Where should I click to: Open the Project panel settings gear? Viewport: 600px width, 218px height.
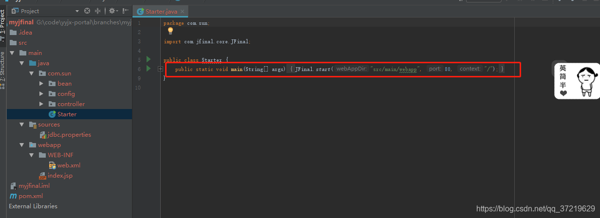coord(112,11)
